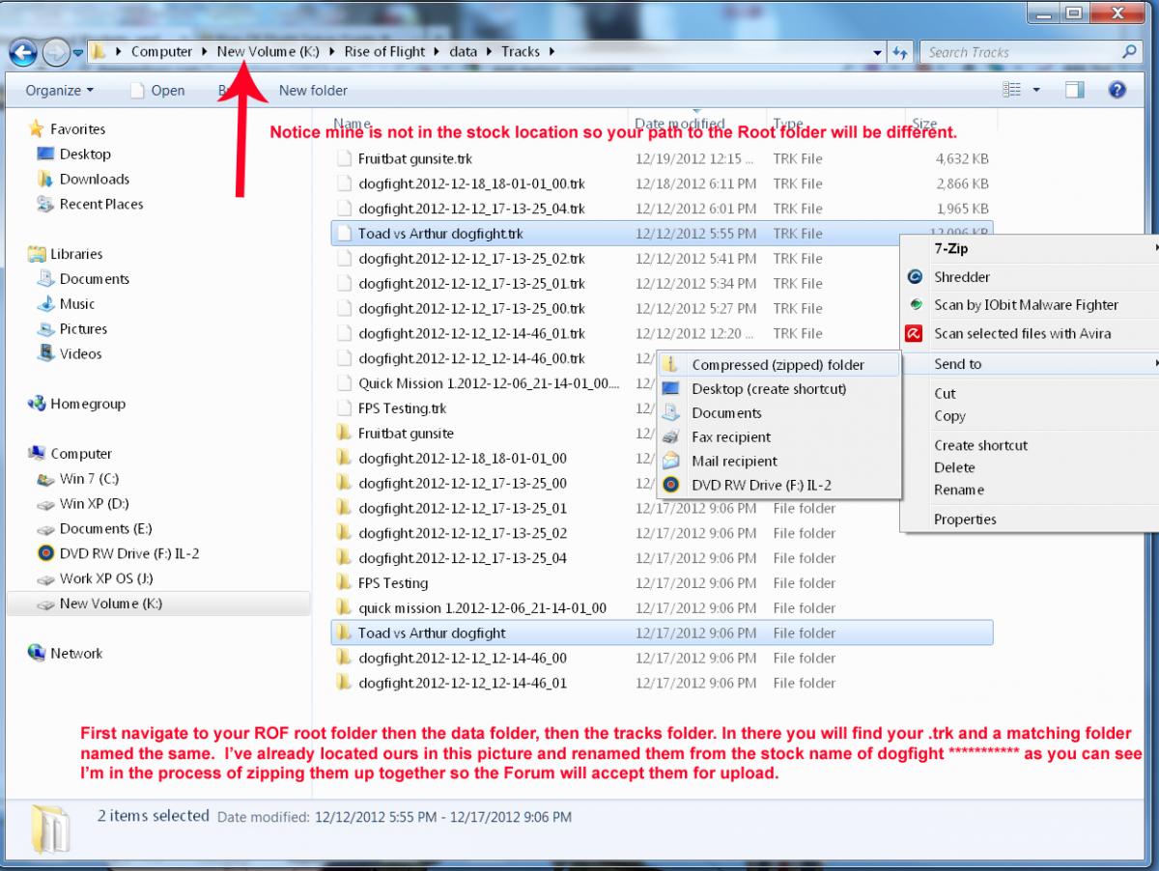Select the Toad vs Arthur dogfight folder row
Image resolution: width=1159 pixels, height=871 pixels.
[x=663, y=632]
